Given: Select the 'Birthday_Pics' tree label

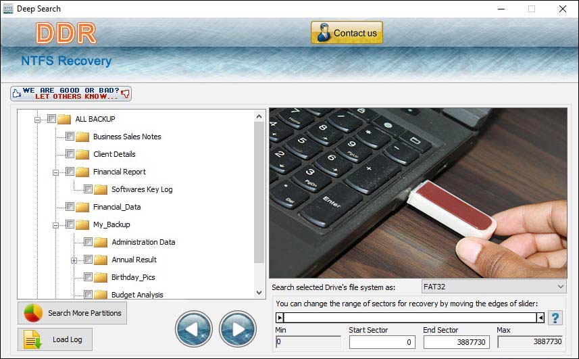Looking at the screenshot, I should pyautogui.click(x=133, y=277).
